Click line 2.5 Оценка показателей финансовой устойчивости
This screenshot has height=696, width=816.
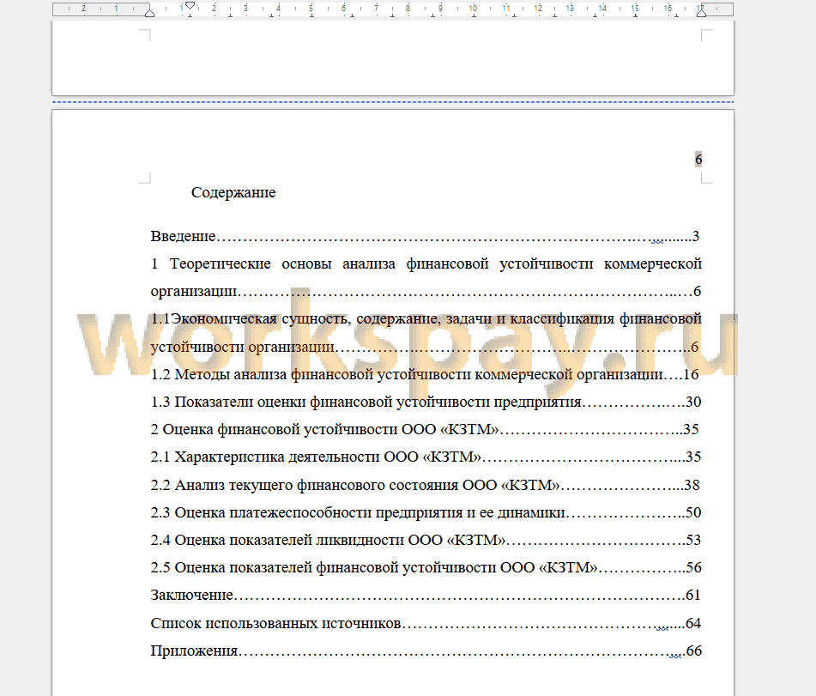pos(426,567)
